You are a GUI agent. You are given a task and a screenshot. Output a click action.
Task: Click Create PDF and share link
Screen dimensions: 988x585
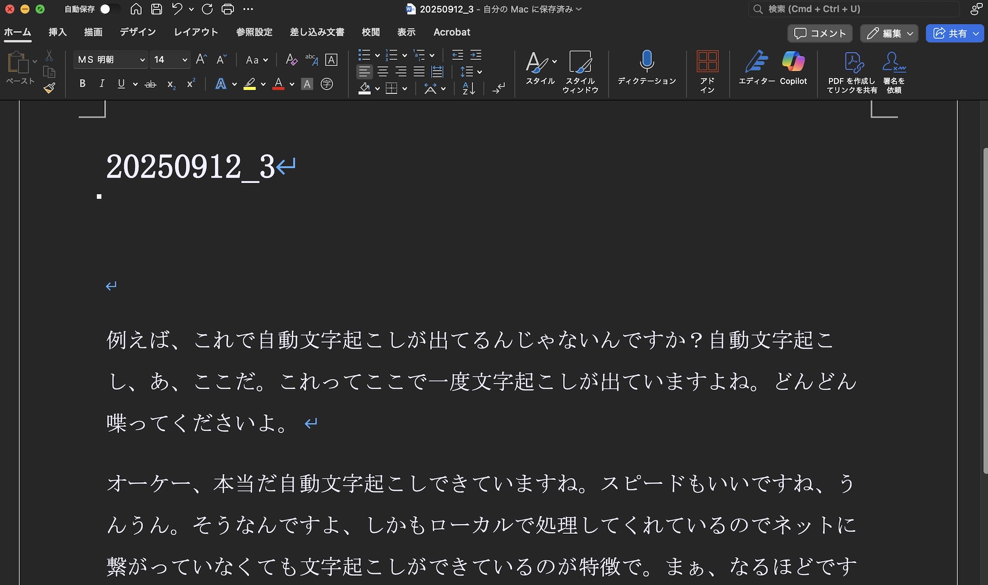click(852, 71)
